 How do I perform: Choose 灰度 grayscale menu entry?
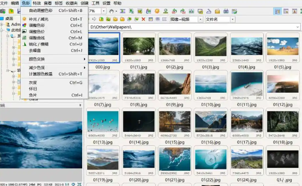click(54, 83)
